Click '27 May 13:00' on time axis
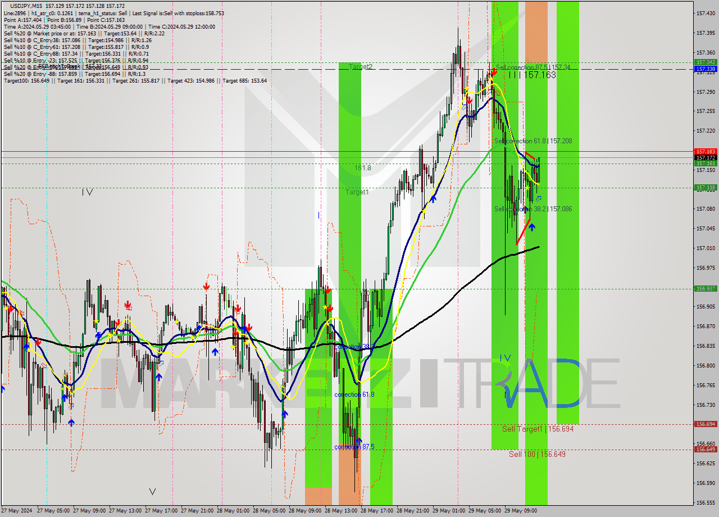This screenshot has width=719, height=517. [125, 511]
